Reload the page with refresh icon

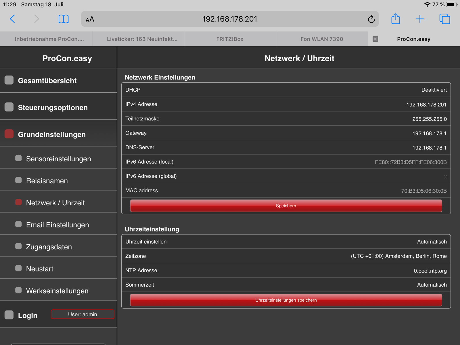point(371,19)
